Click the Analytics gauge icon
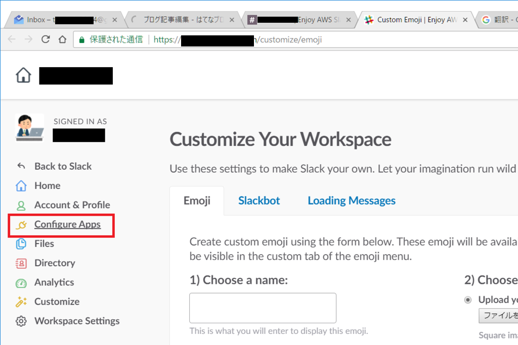518x345 pixels. tap(21, 283)
